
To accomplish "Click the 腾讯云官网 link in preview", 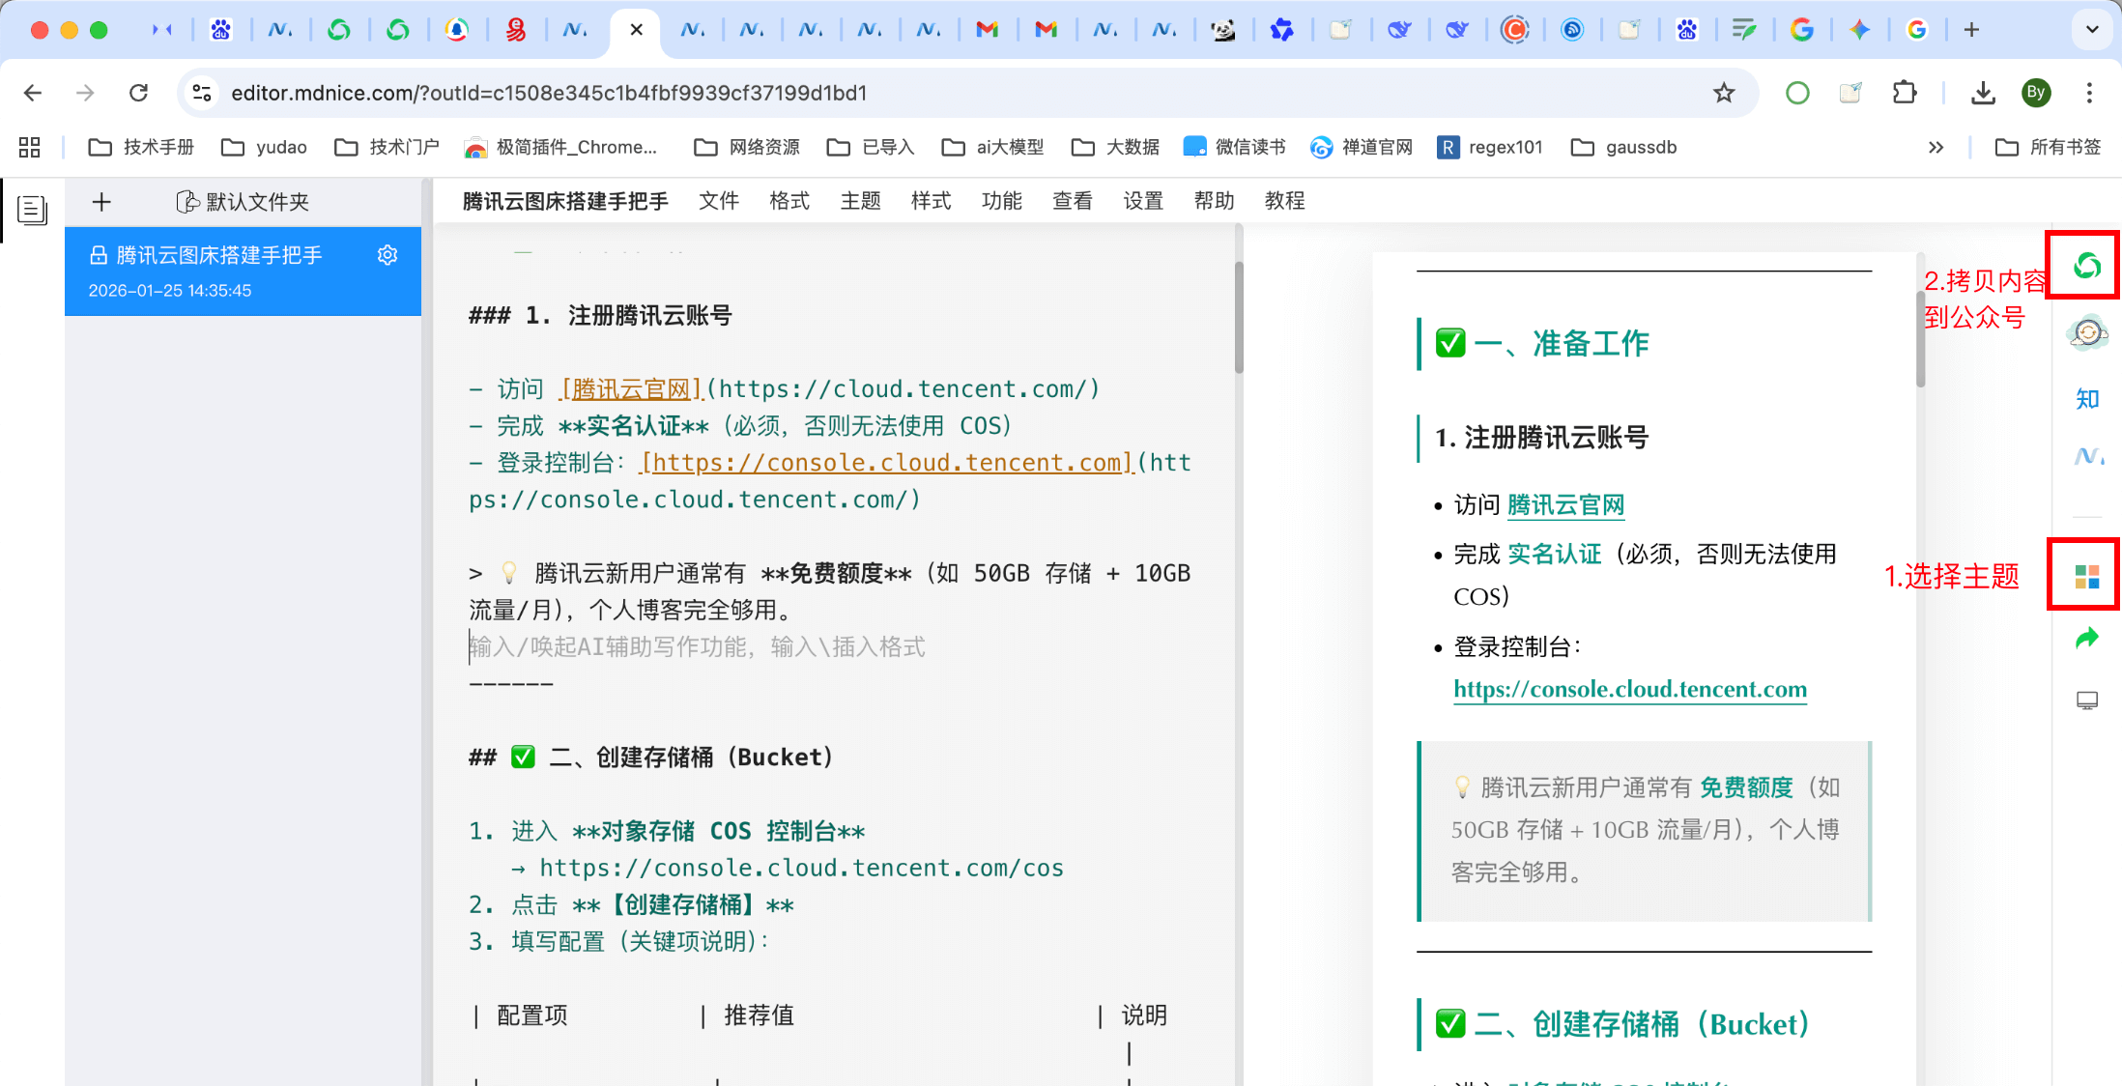I will (1565, 504).
